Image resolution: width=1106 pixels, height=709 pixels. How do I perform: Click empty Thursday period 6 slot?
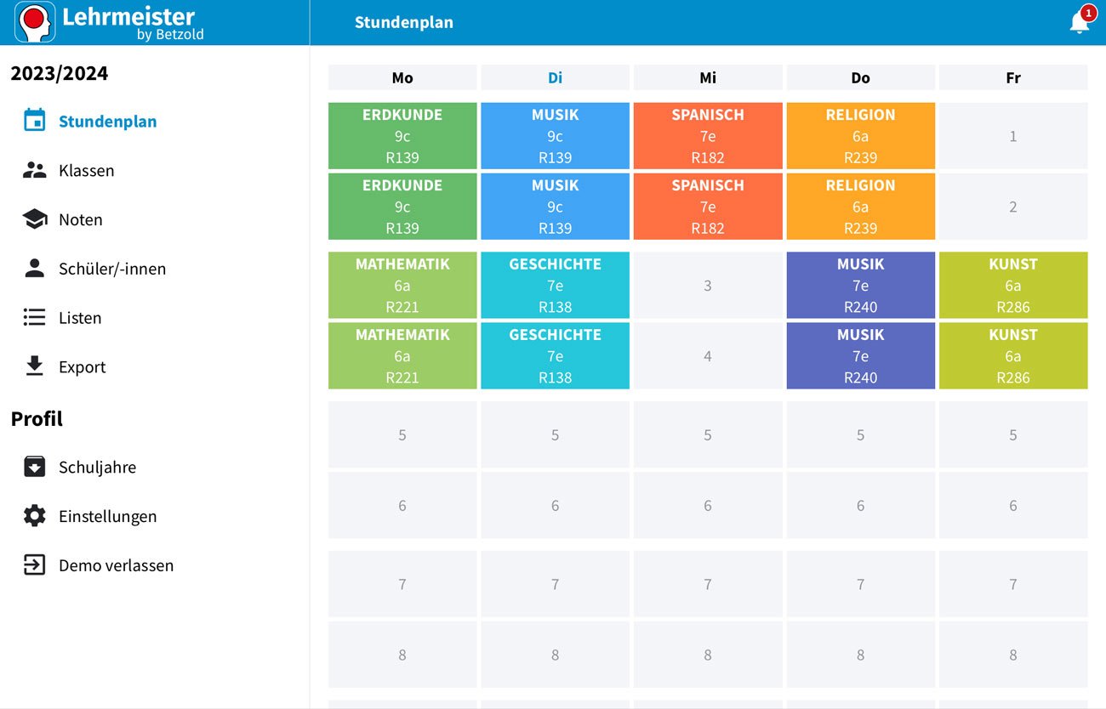(x=860, y=505)
